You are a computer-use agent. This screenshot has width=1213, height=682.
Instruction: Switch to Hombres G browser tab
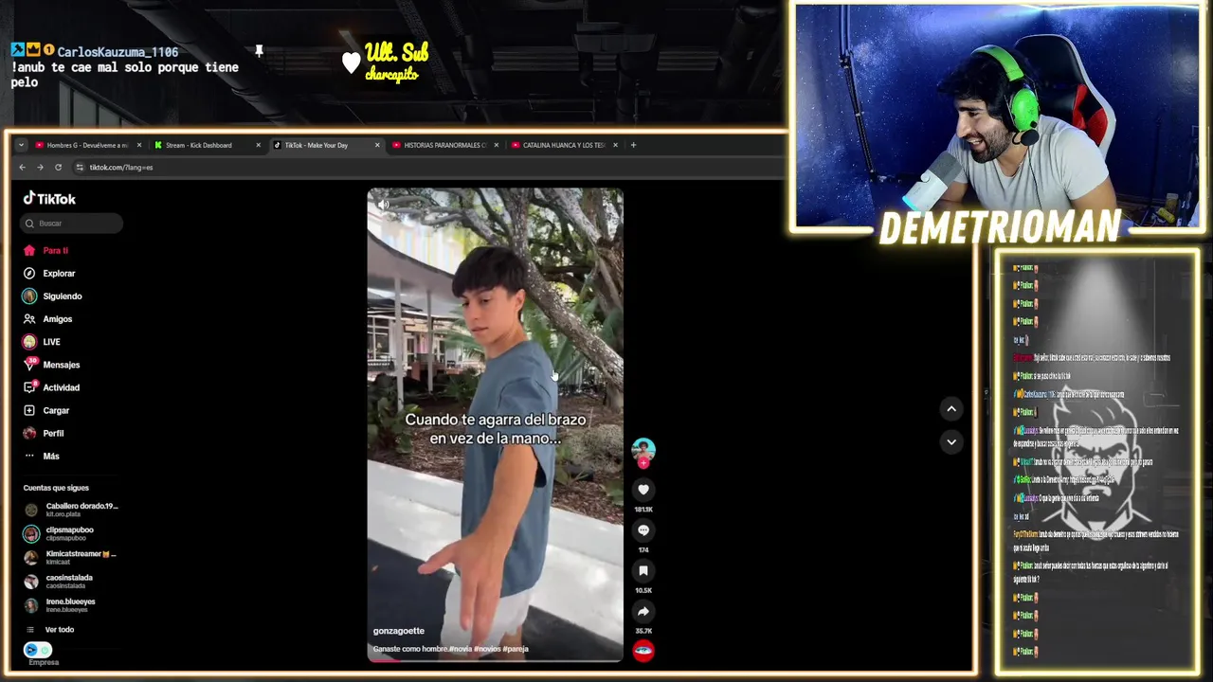coord(87,145)
